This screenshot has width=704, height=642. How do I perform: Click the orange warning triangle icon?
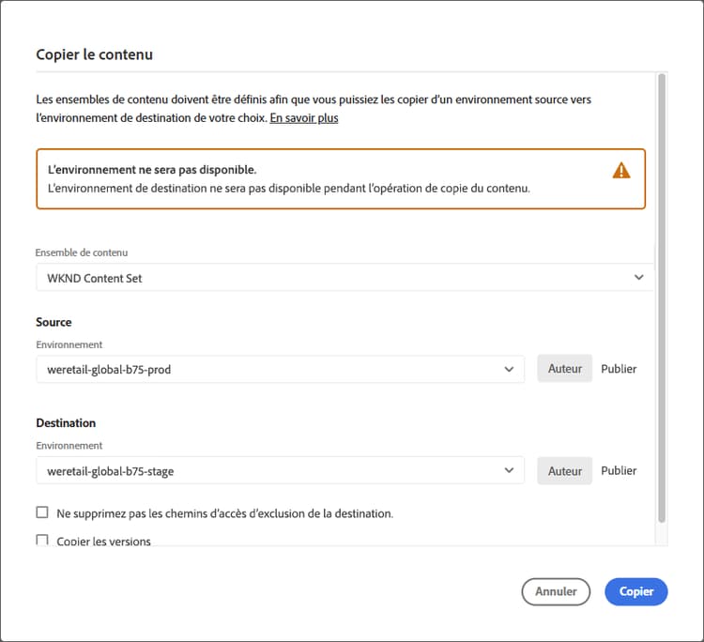[x=621, y=170]
